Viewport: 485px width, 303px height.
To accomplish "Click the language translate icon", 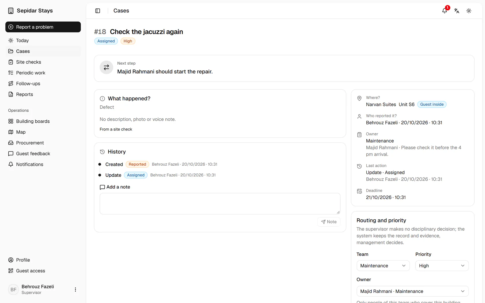I will pos(457,11).
